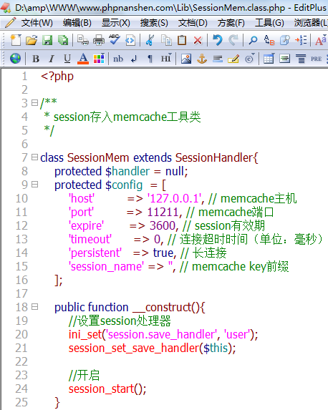The image size is (328, 410).
Task: Open heading (Hi) tag dropdown
Action: pos(166,58)
